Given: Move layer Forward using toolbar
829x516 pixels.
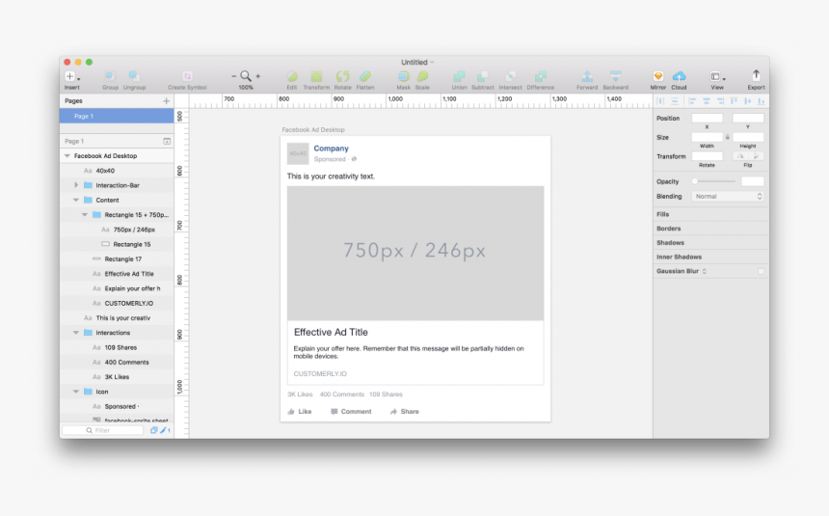Looking at the screenshot, I should pyautogui.click(x=587, y=76).
